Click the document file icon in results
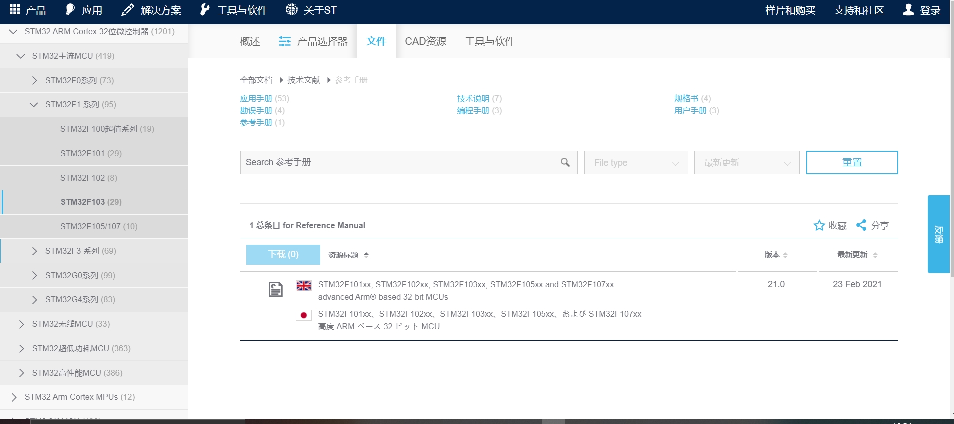The image size is (954, 424). 275,289
